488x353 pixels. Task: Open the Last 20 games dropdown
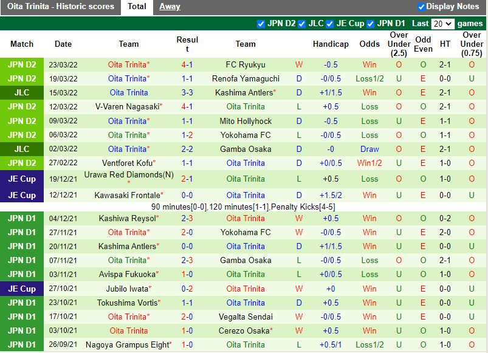442,24
